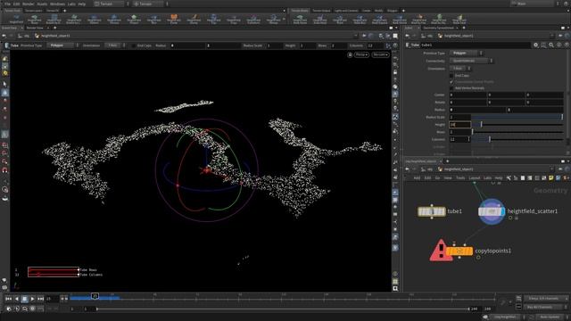The height and width of the screenshot is (321, 571).
Task: Go back in network editor path bar
Action: tap(408, 169)
